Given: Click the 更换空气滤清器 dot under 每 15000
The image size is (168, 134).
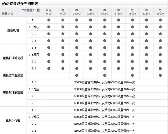Looking at the screenshot, I should pyautogui.click(x=77, y=75).
